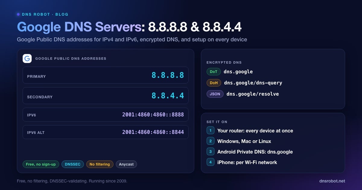Click the 'DNS ROBOT · BLOG' header label
This screenshot has height=190, width=362.
45,14
